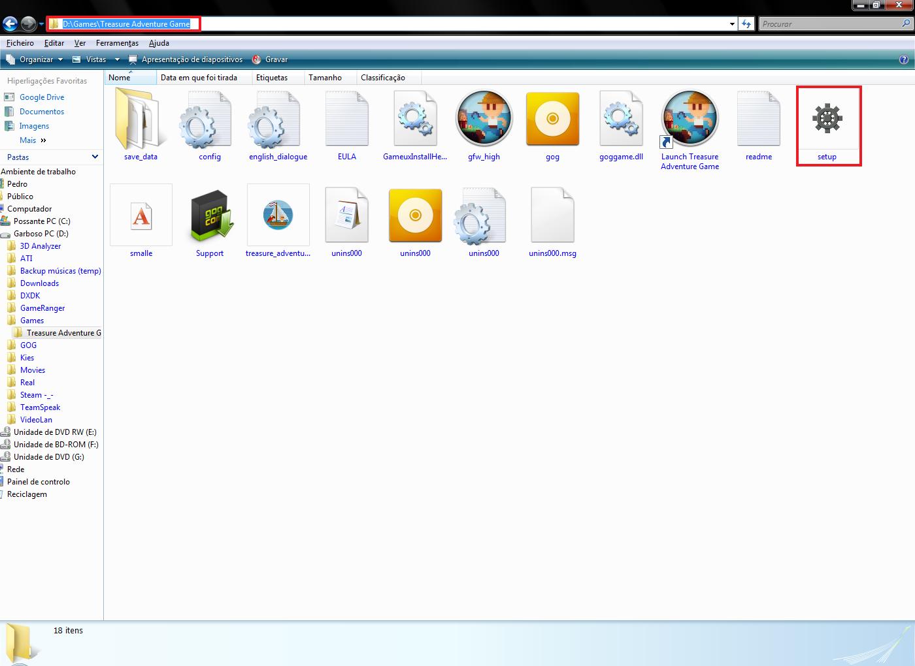
Task: Expand Mais favorite links
Action: pos(33,140)
